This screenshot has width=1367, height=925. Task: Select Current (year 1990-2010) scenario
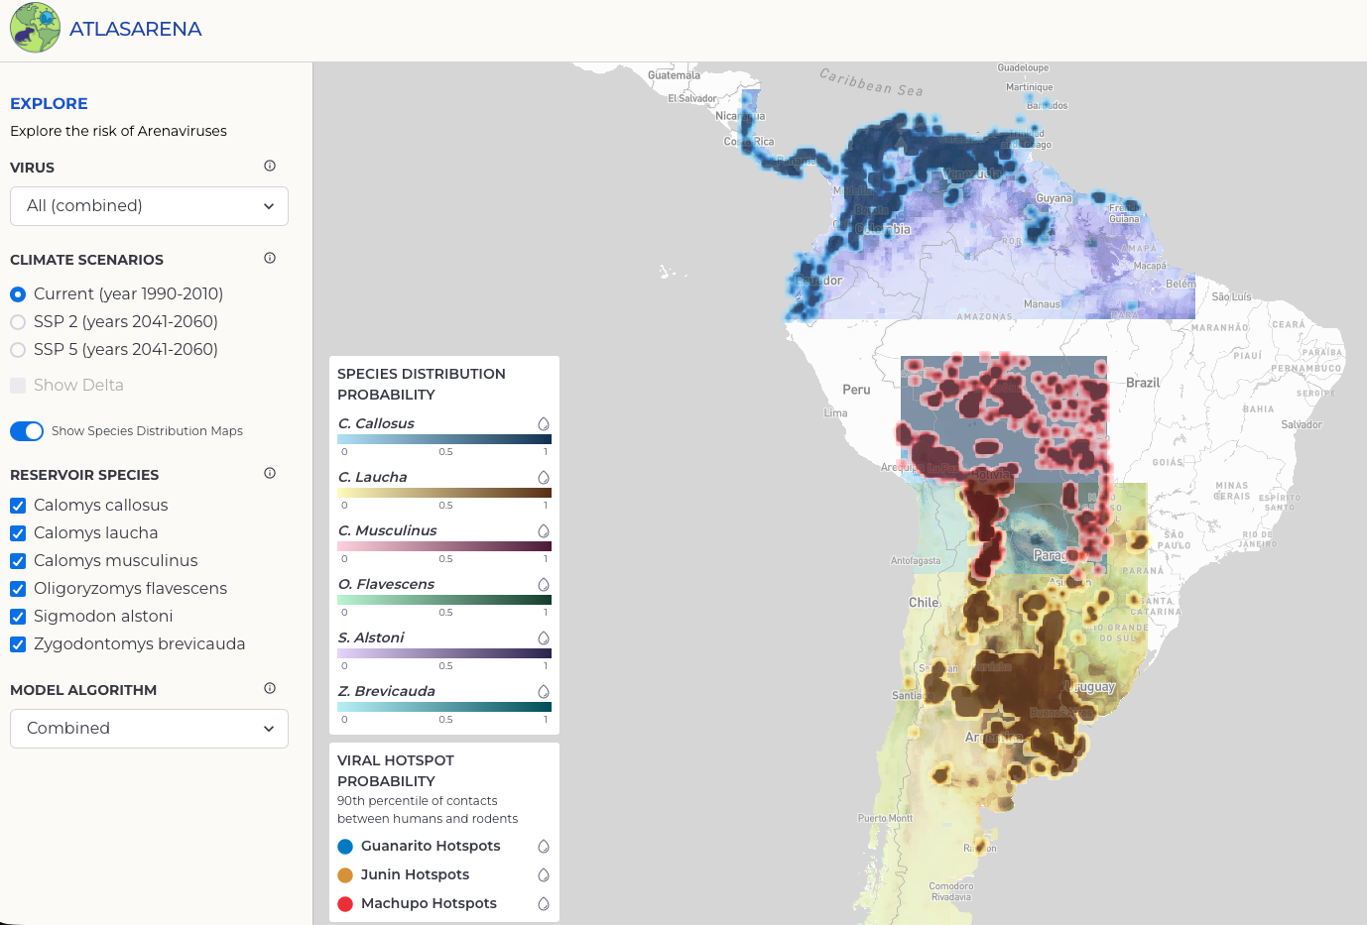point(18,294)
